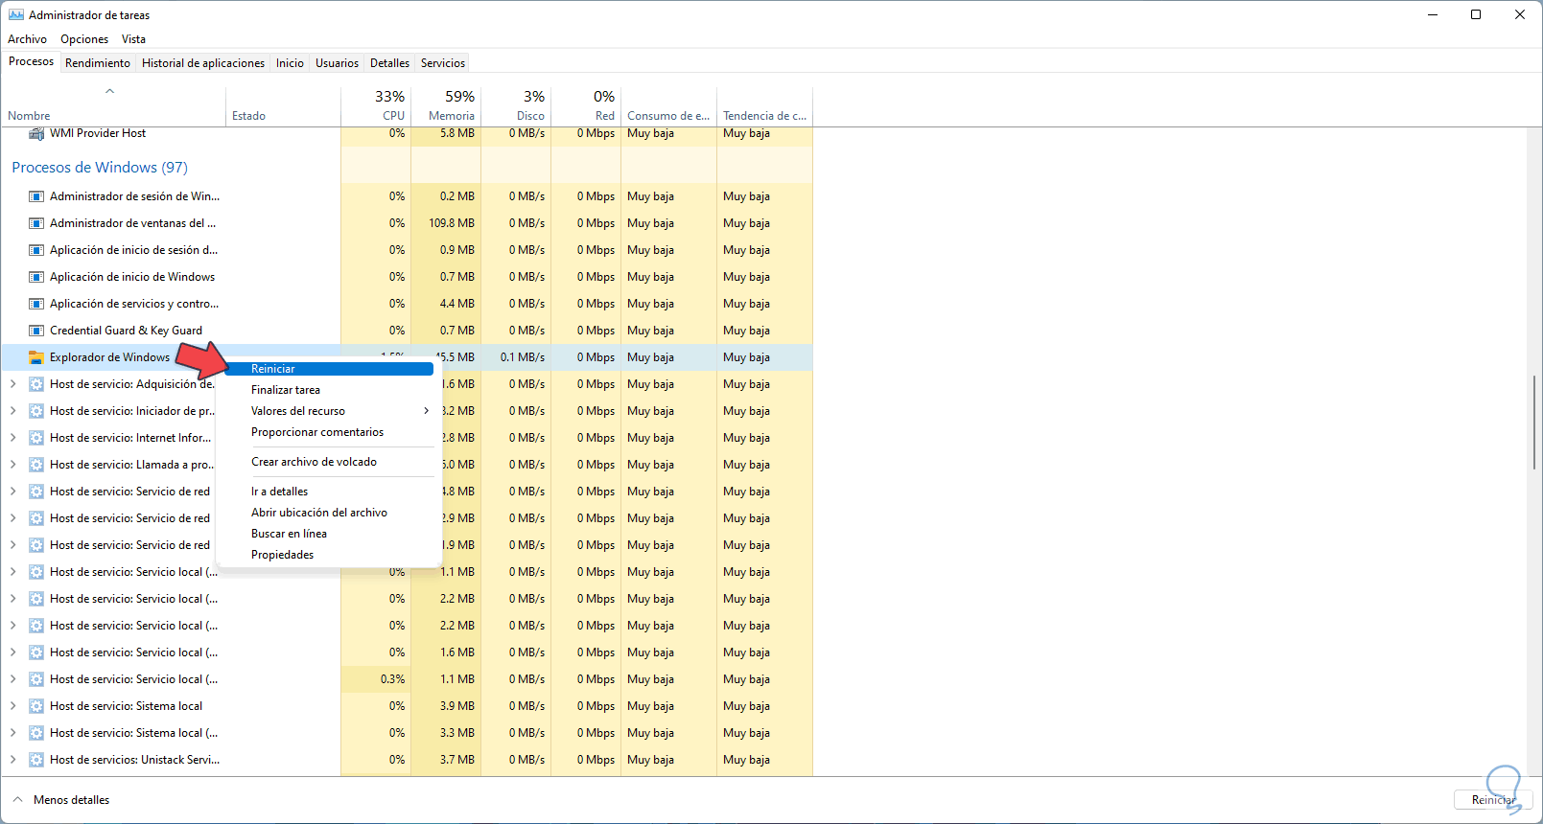1543x824 pixels.
Task: Click gear icon of Host de servicio: Llamada a pro..
Action: [36, 465]
